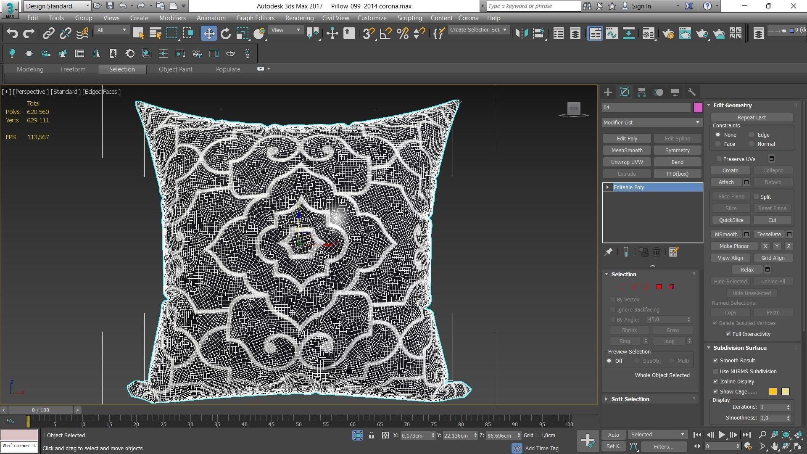Click the Redo arrow in main toolbar
Image resolution: width=807 pixels, height=454 pixels.
click(29, 34)
